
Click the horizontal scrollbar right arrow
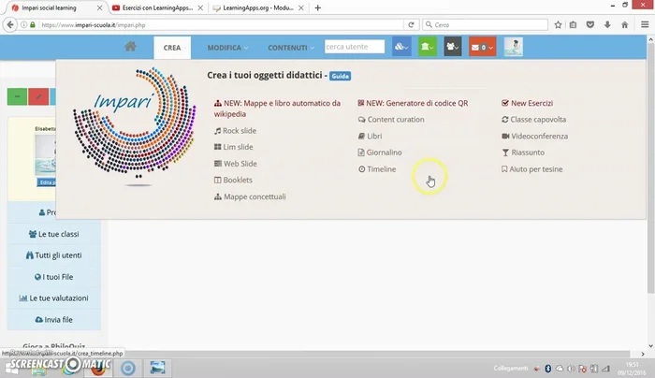(643, 354)
